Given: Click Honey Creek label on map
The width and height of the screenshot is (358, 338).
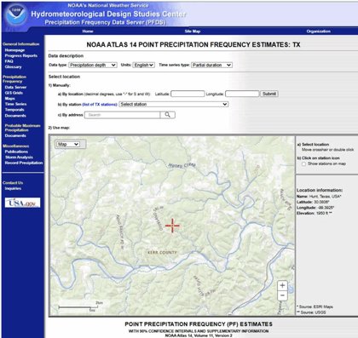Looking at the screenshot, I should click(x=182, y=165).
